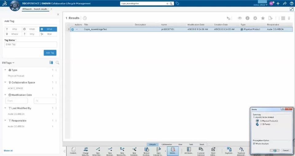295x156 pixels.
Task: Clear the top search field text
Action: coord(167,4)
